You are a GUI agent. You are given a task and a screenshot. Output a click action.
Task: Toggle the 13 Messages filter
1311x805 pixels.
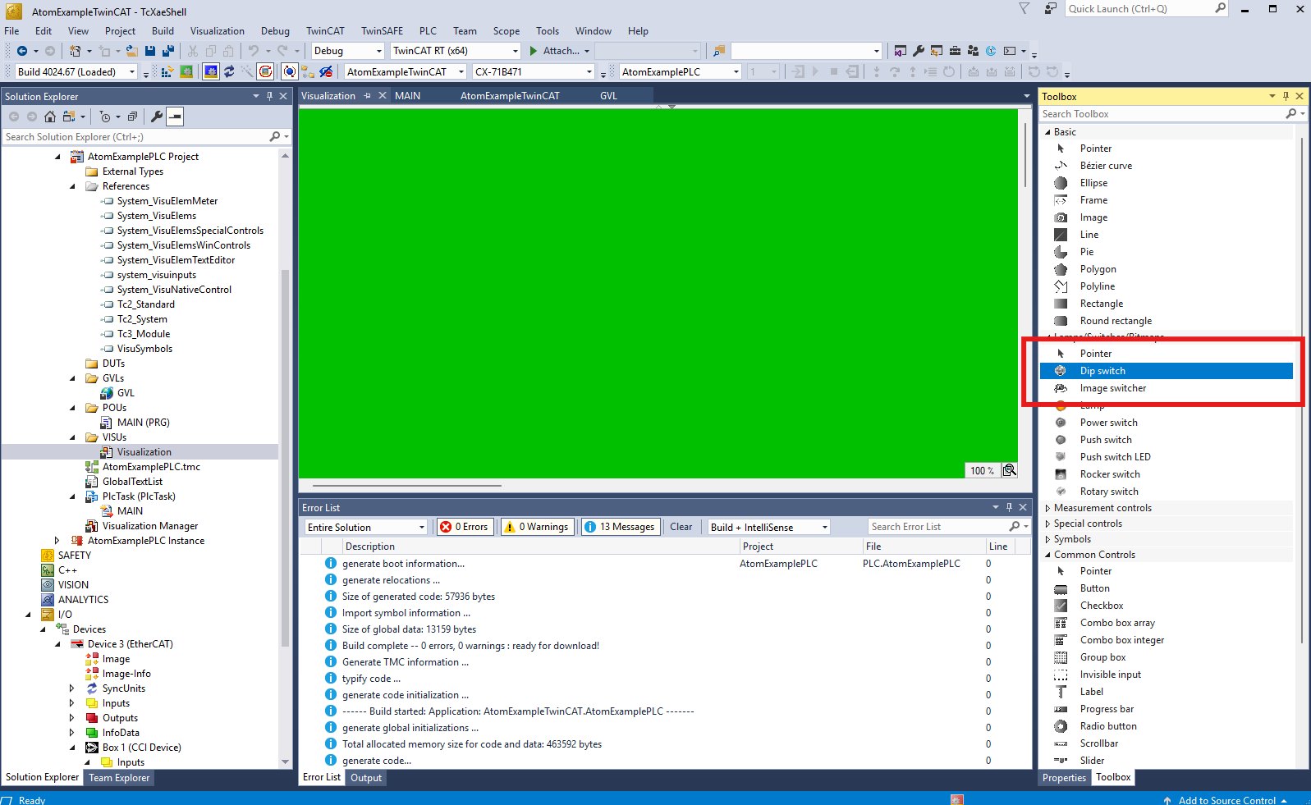(620, 527)
